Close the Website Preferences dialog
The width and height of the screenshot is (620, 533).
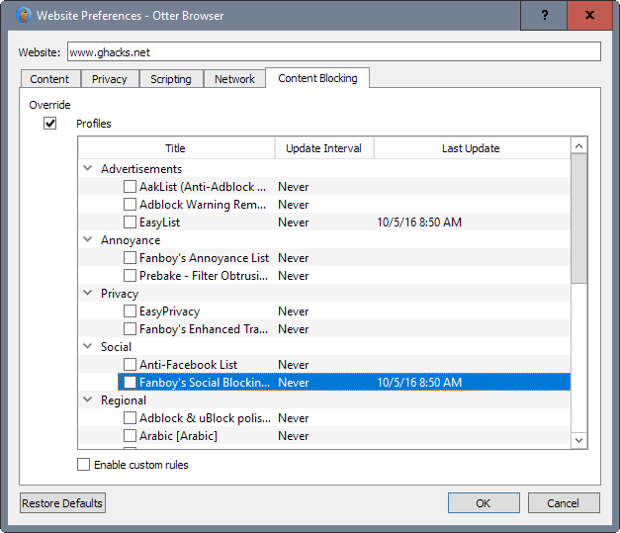pos(589,16)
